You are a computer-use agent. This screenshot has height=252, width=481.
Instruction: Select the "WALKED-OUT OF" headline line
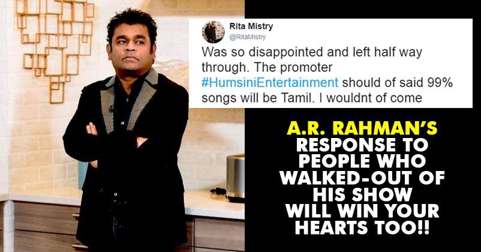pyautogui.click(x=362, y=178)
